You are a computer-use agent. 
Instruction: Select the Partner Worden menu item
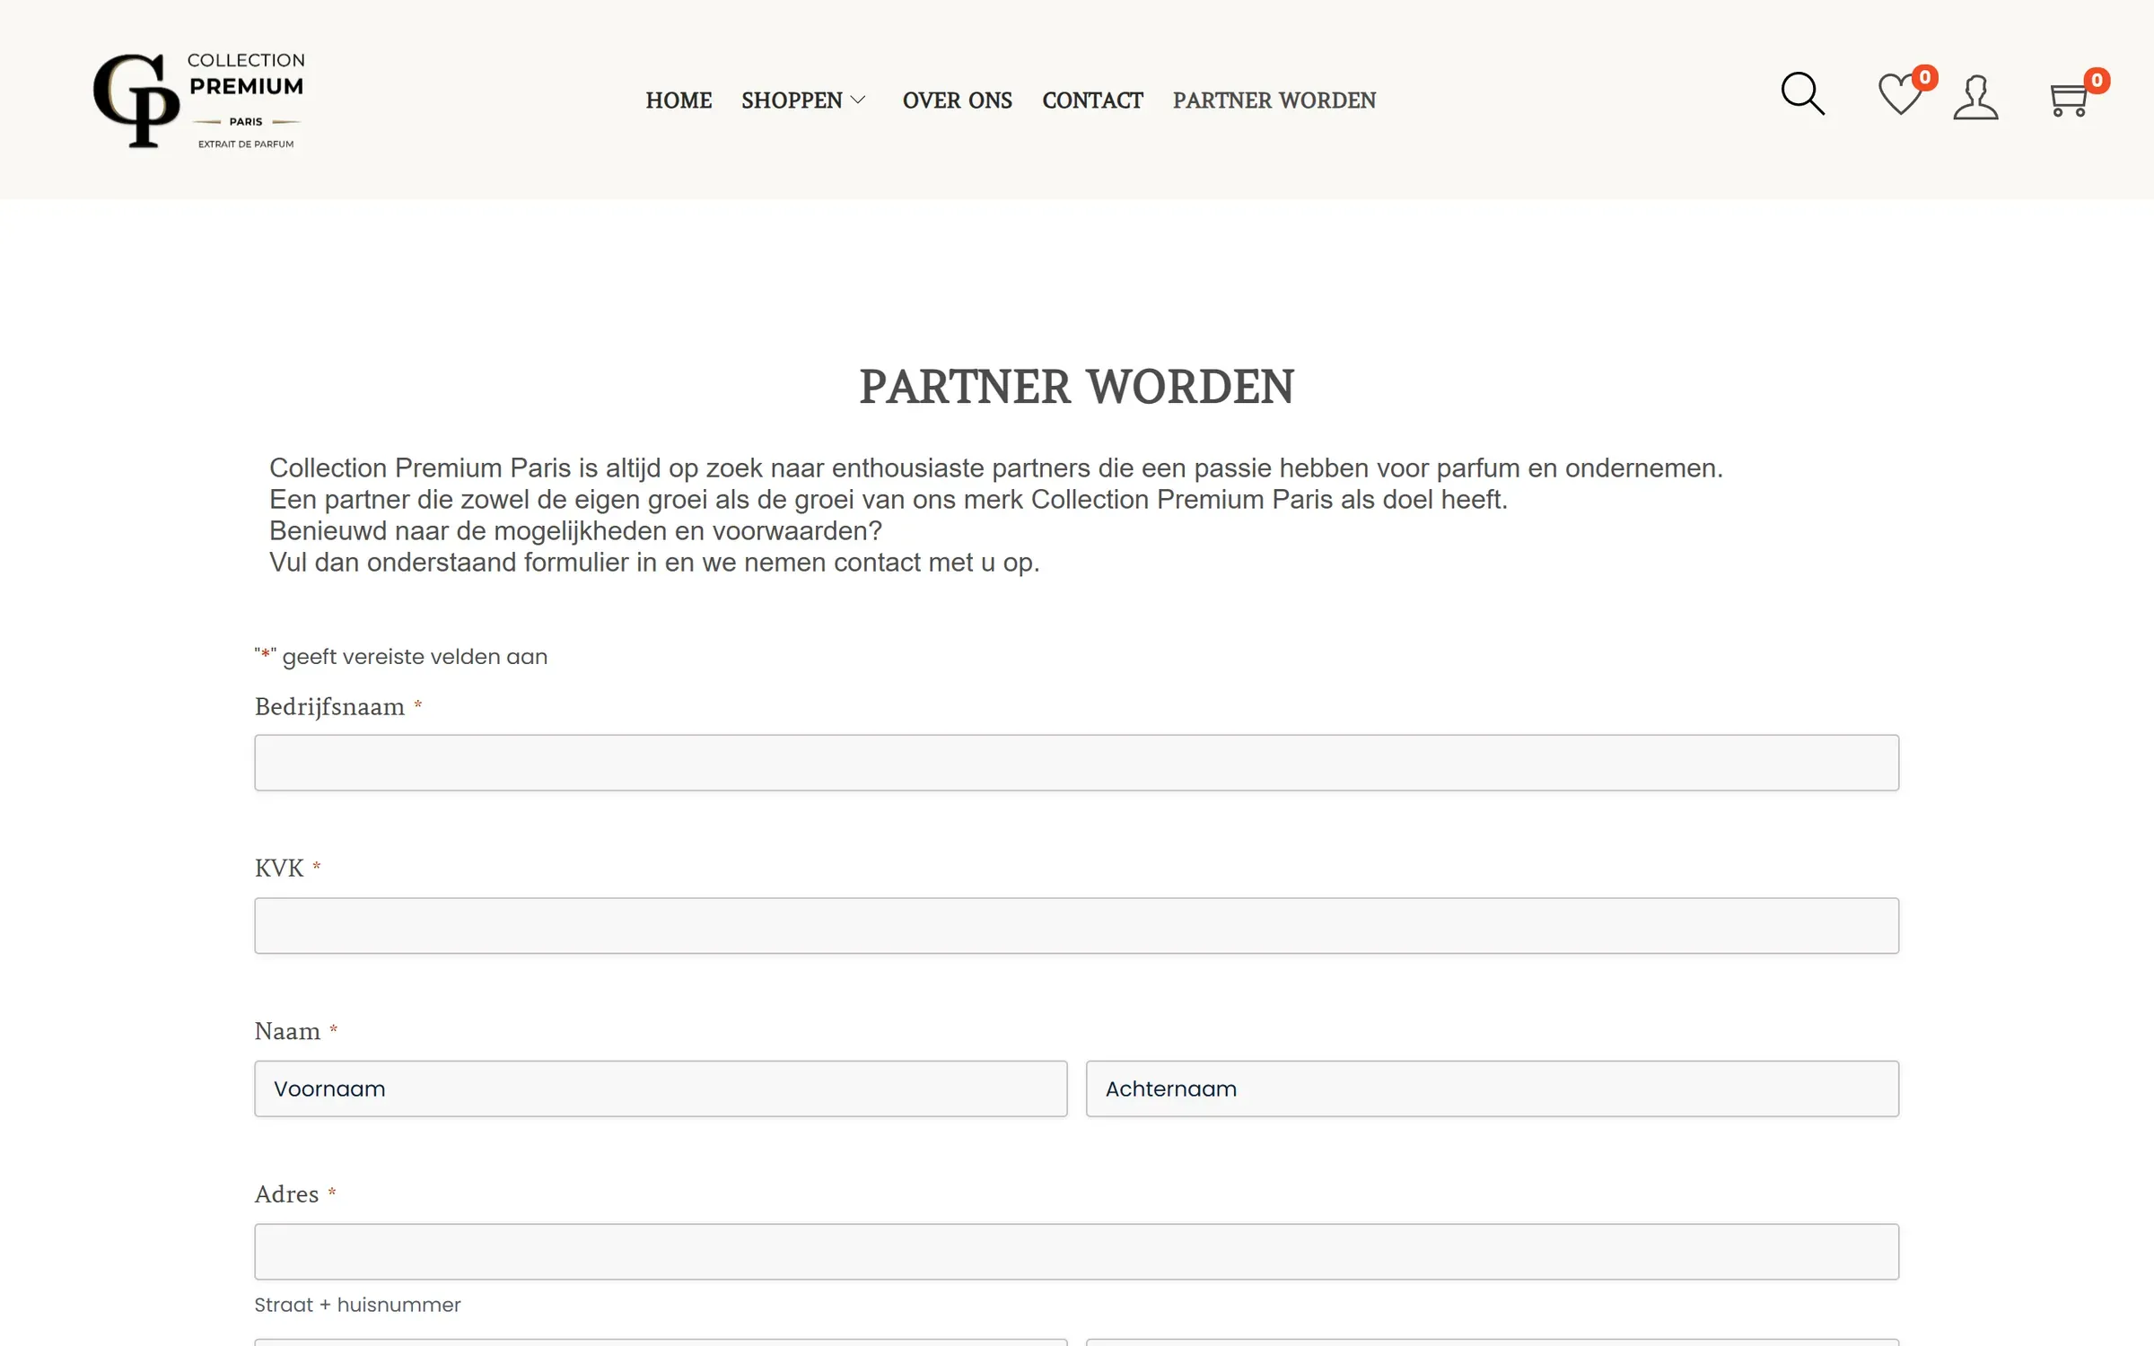(1274, 101)
